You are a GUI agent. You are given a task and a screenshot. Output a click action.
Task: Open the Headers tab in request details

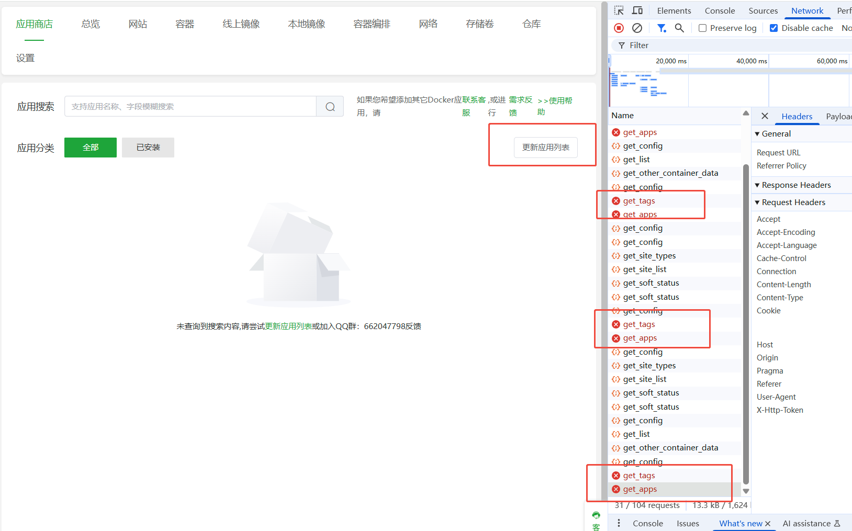point(797,116)
